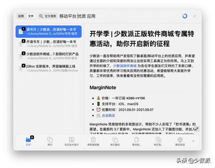
Task: Click the price line 价格：一年订阅 ¥280→¥196
Action: click(123, 98)
